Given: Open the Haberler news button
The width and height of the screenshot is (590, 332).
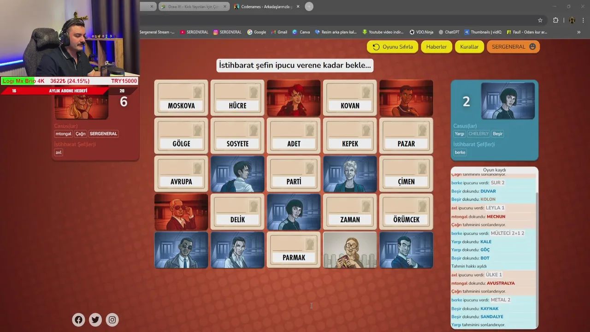Looking at the screenshot, I should tap(436, 47).
